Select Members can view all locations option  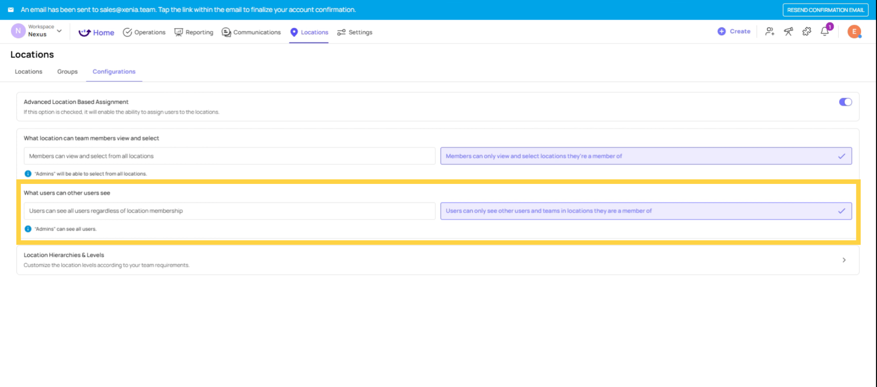[229, 156]
